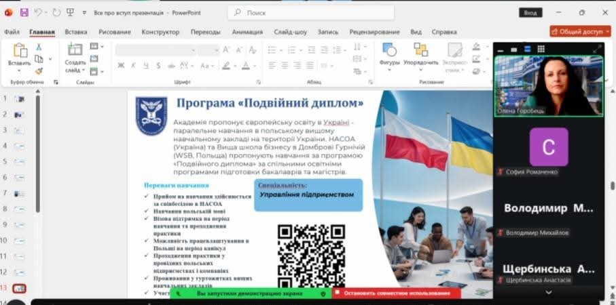Viewport: 616px width, 305px height.
Task: Toggle underline Ч formatting
Action: tap(145, 66)
